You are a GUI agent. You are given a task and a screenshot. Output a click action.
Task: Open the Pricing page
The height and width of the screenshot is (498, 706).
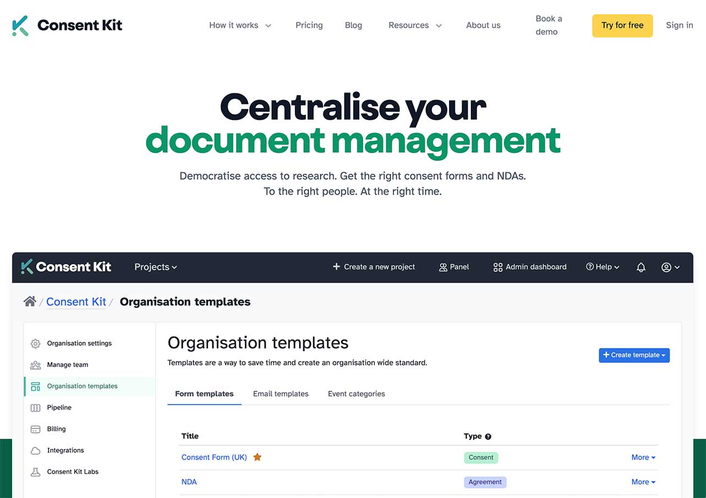point(309,25)
